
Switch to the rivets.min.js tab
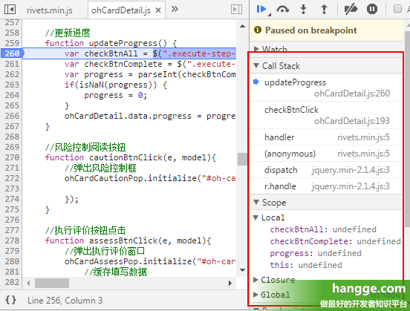point(50,10)
